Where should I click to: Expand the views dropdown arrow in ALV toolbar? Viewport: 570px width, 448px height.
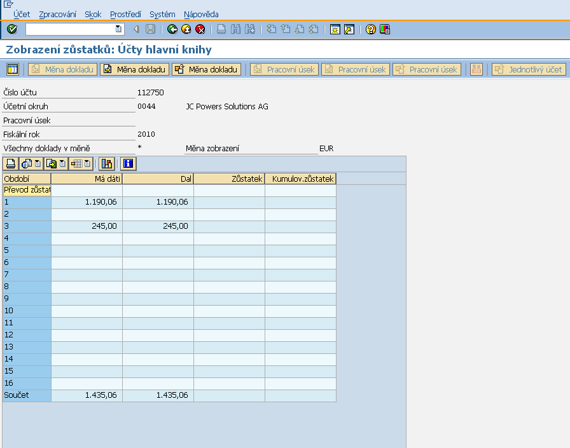(38, 164)
